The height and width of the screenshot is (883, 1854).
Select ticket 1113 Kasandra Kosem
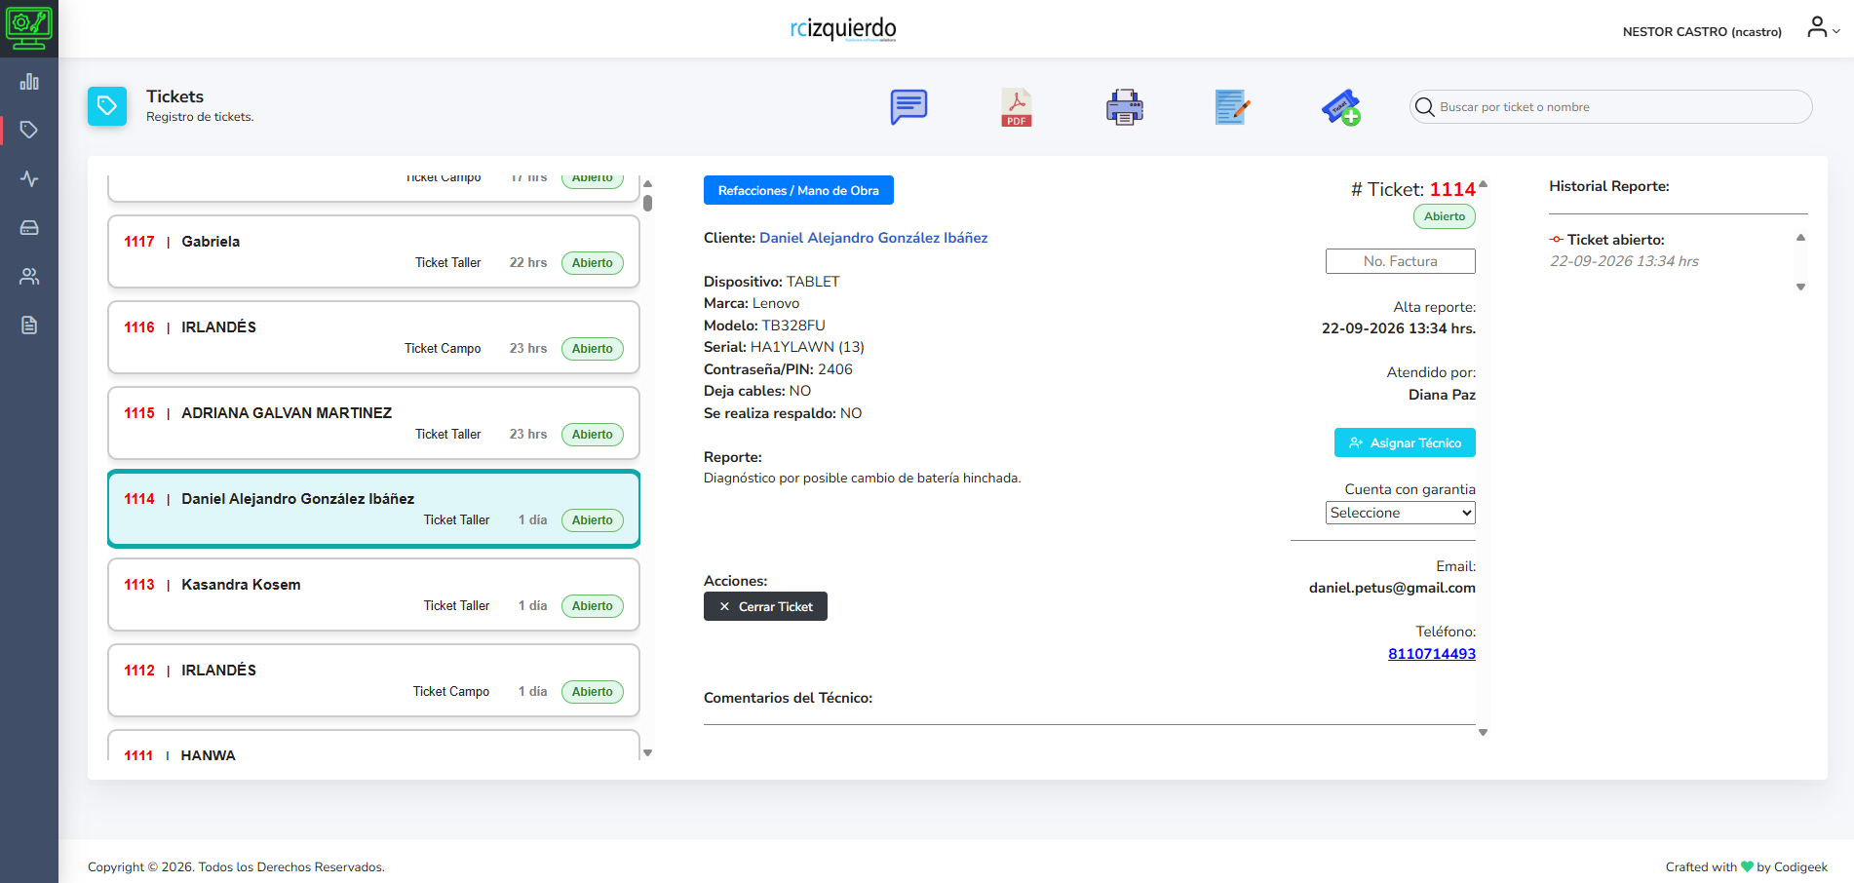point(373,595)
